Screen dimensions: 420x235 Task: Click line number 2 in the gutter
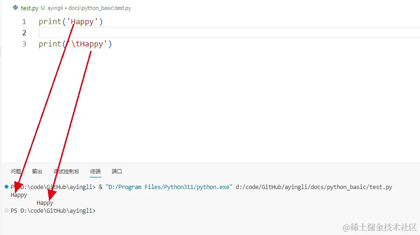(24, 33)
